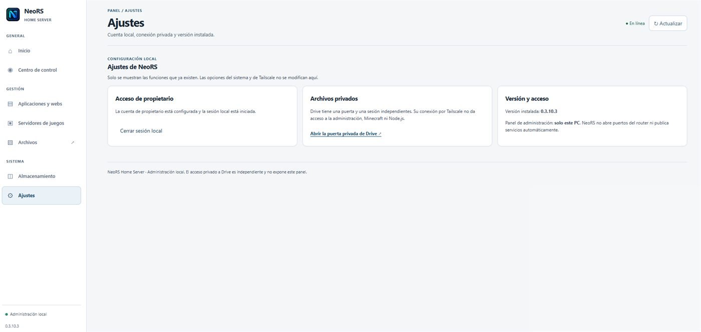Click the external-link arrow beside Archivos
This screenshot has height=332, width=701.
point(73,142)
